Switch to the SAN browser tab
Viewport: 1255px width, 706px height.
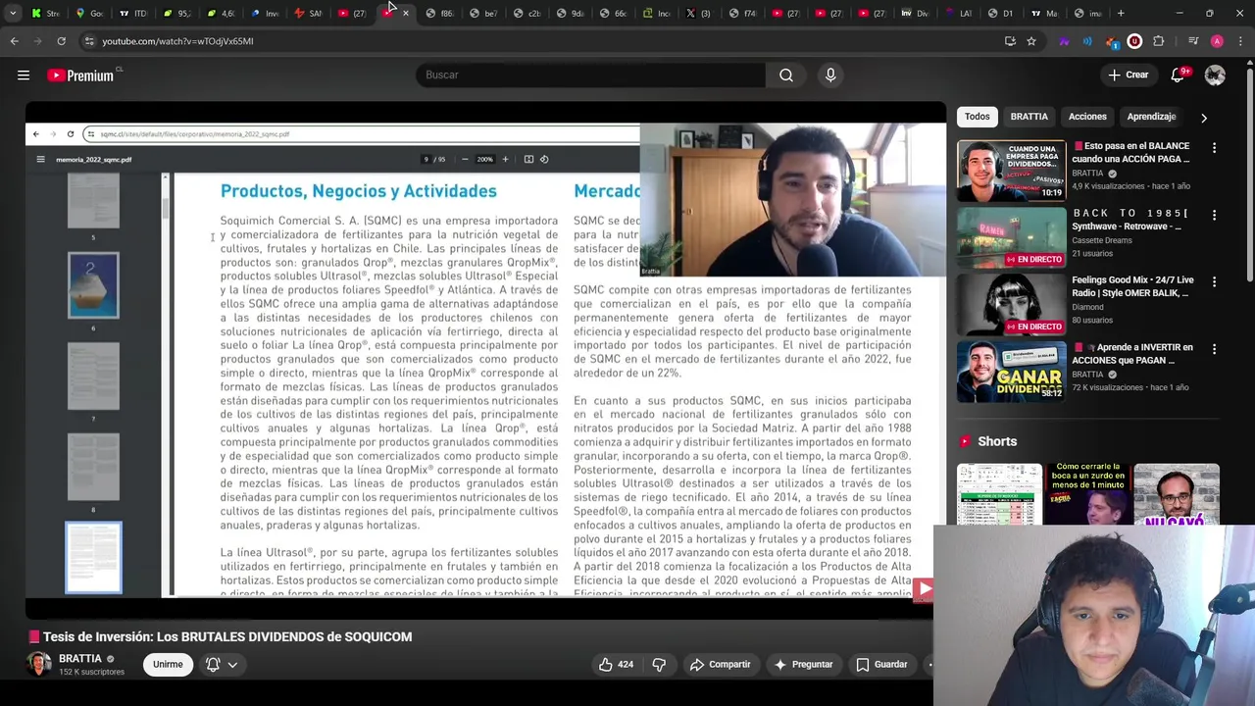[x=308, y=14]
